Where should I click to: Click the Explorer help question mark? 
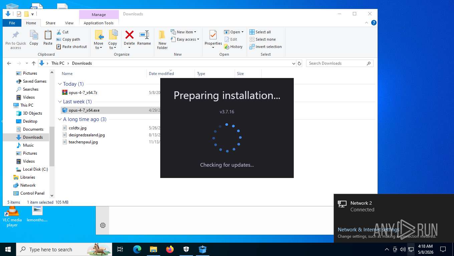click(x=374, y=23)
